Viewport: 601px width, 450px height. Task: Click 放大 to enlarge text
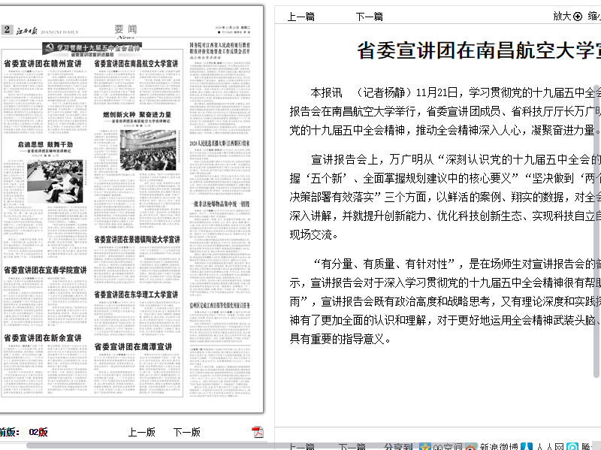pyautogui.click(x=562, y=16)
